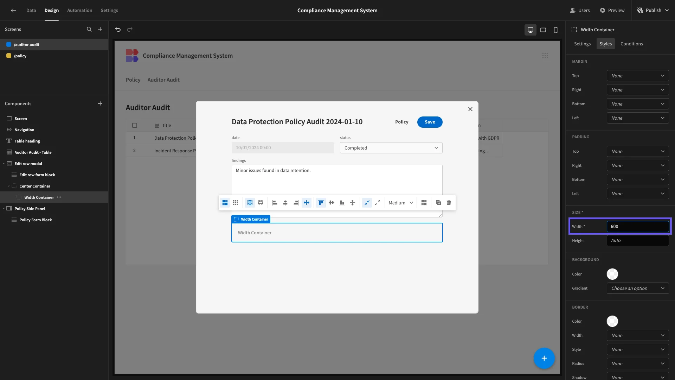
Task: Align container contents to the left
Action: click(275, 203)
